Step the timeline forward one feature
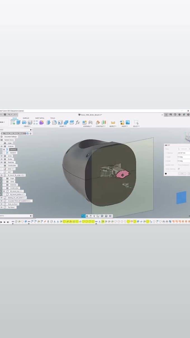The height and width of the screenshot is (338, 190). click(4, 222)
